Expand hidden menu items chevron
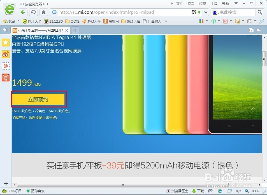 (x=171, y=3)
